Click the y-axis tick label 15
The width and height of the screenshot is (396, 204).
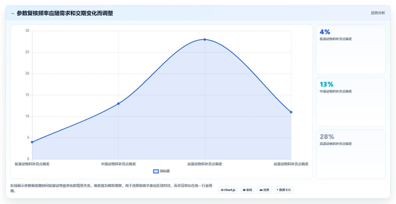coord(27,95)
